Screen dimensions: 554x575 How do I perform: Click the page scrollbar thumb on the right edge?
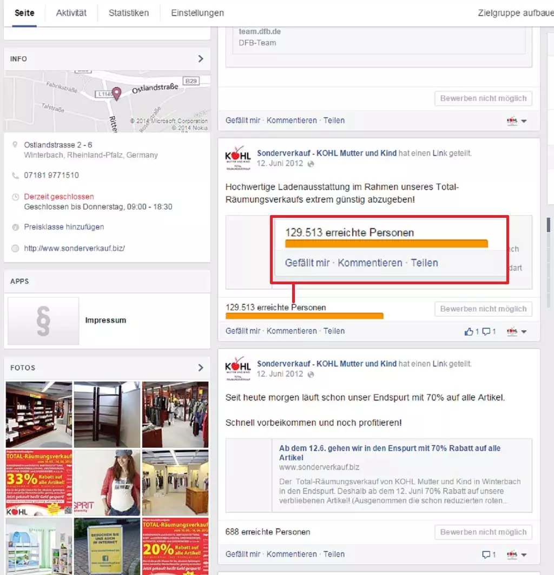point(549,225)
